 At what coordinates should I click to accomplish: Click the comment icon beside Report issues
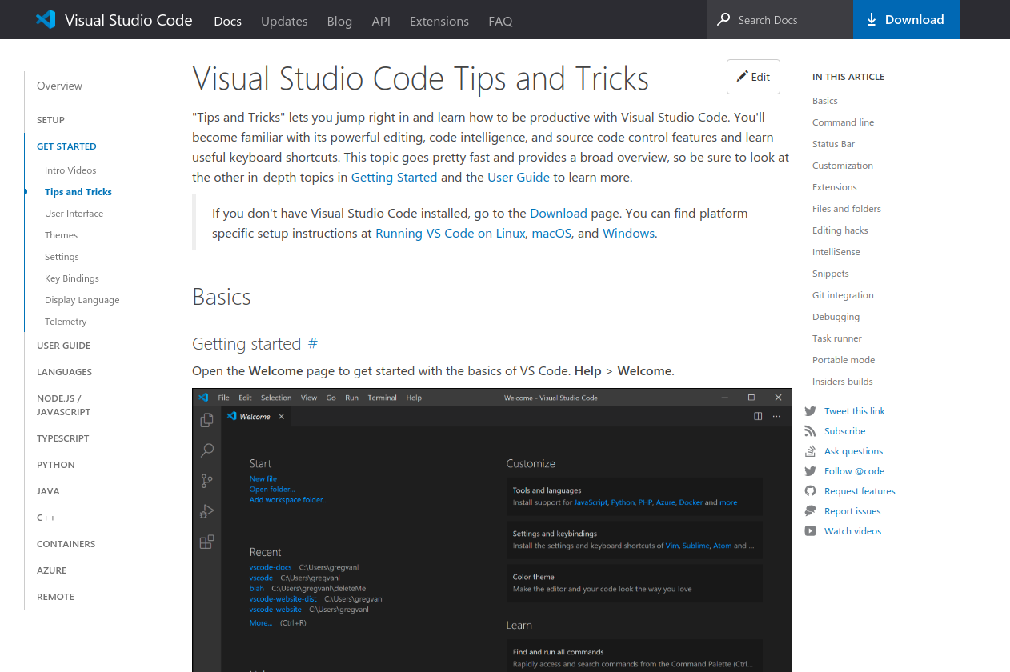[x=810, y=511]
